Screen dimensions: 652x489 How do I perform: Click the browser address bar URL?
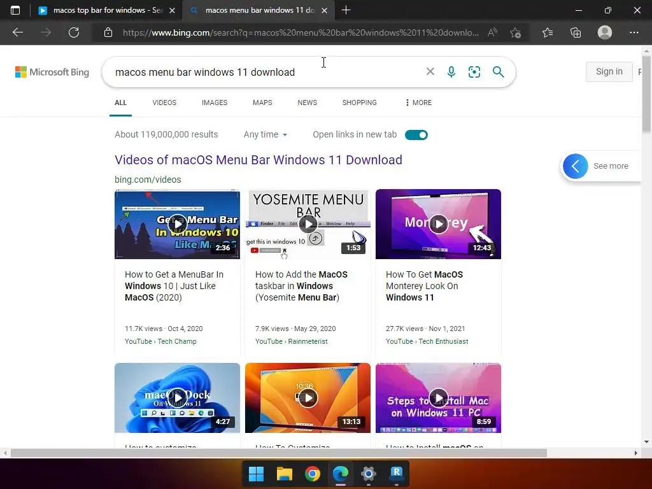click(301, 32)
